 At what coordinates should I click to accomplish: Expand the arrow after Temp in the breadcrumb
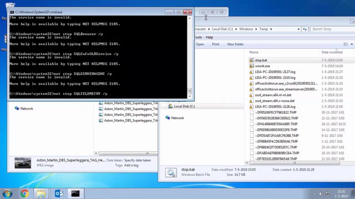click(x=271, y=29)
